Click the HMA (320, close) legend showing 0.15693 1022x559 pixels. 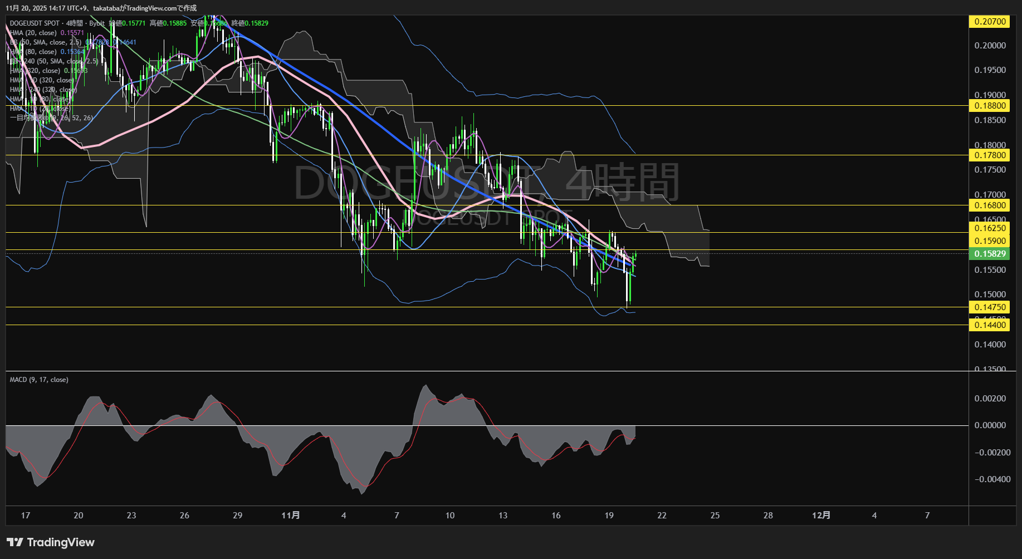(x=35, y=71)
